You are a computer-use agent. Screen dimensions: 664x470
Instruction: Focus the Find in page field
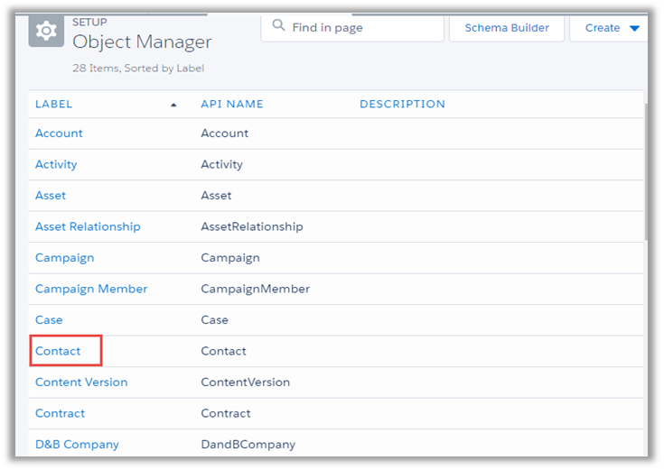361,28
